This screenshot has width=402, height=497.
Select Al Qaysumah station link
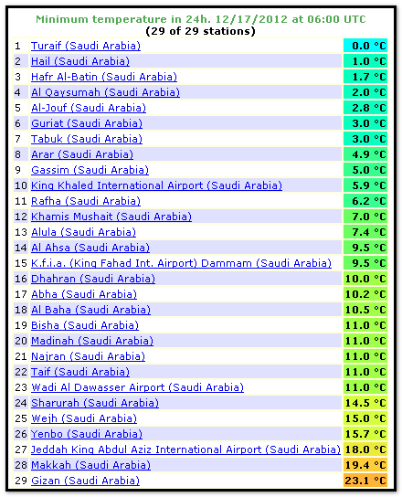click(105, 92)
